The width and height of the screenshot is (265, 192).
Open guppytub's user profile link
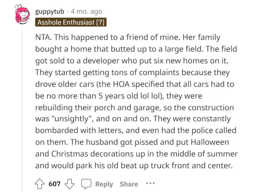[50, 12]
